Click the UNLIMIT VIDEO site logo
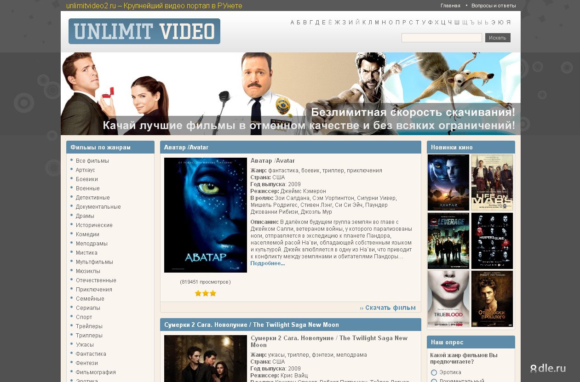This screenshot has width=580, height=382. [144, 31]
